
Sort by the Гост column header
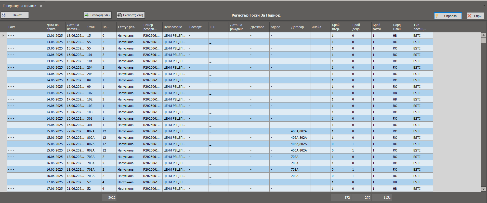pos(12,27)
